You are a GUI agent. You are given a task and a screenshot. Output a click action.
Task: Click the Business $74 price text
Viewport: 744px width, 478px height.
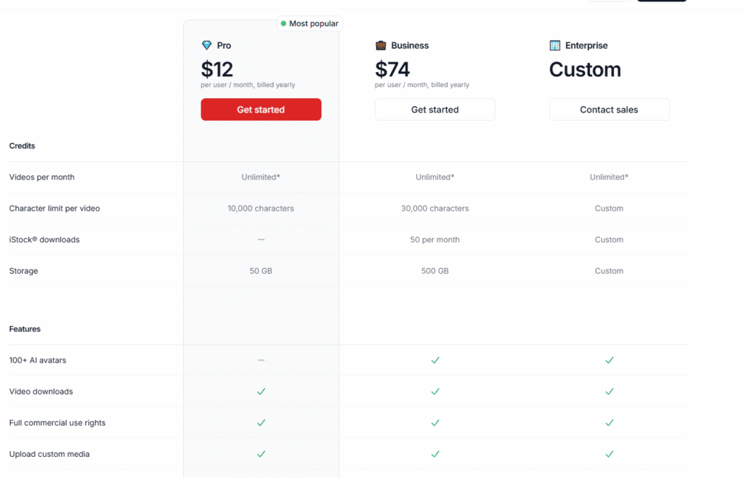[392, 70]
